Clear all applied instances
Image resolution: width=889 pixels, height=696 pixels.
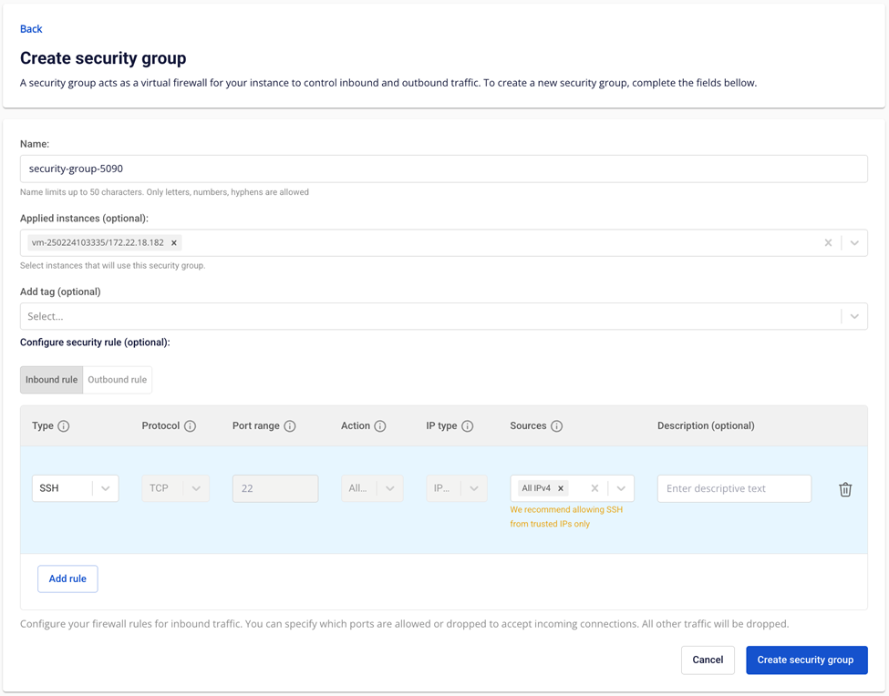[x=828, y=243]
